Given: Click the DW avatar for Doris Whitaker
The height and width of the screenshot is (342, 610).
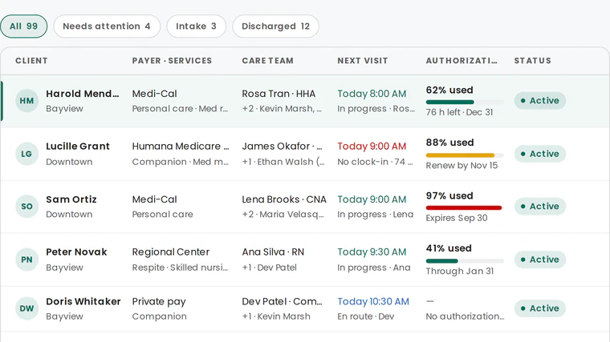Looking at the screenshot, I should 26,308.
